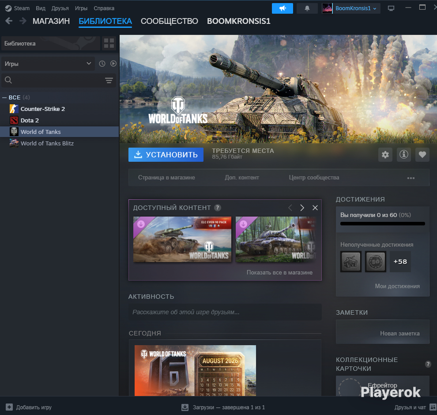Click the УСТАНОВИТЬ install button
The image size is (437, 415).
click(x=166, y=155)
